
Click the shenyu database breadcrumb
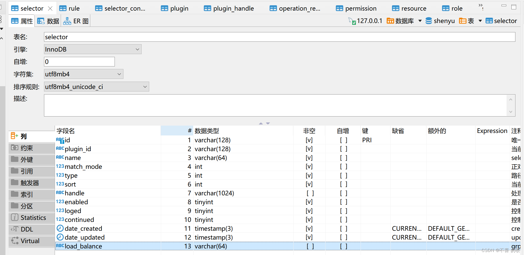point(440,21)
